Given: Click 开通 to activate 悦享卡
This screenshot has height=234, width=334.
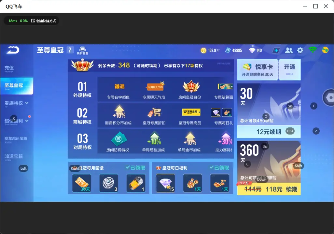Looking at the screenshot, I should click(x=290, y=70).
